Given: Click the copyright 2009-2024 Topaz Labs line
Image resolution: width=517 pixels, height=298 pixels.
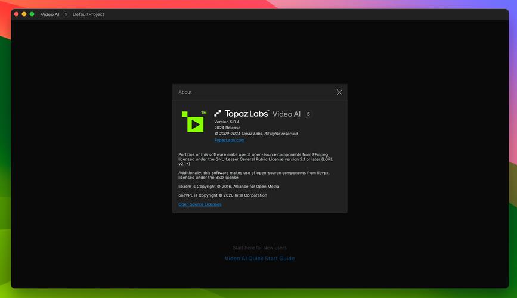Looking at the screenshot, I should (x=256, y=134).
